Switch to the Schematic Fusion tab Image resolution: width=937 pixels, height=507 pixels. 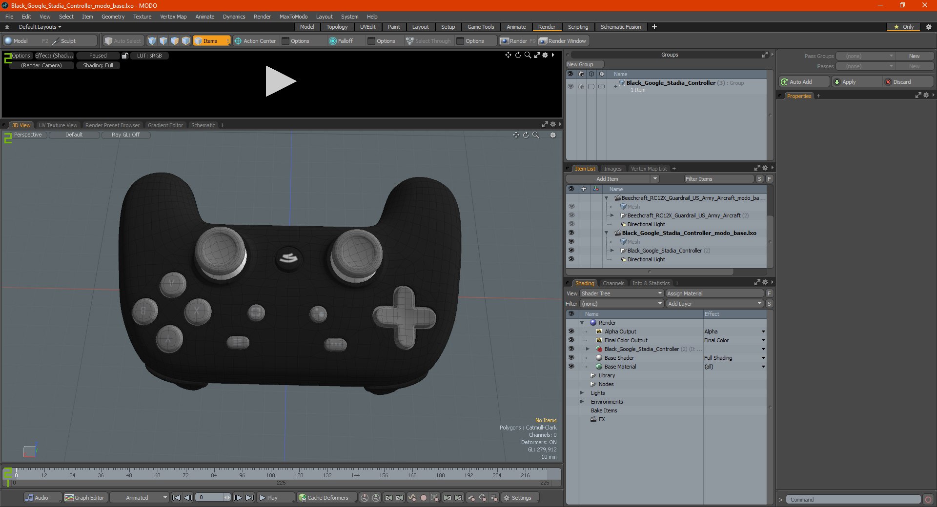point(621,27)
